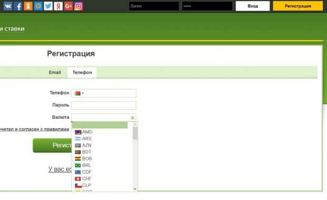327x200 pixels.
Task: Switch to the Email registration tab
Action: point(55,72)
